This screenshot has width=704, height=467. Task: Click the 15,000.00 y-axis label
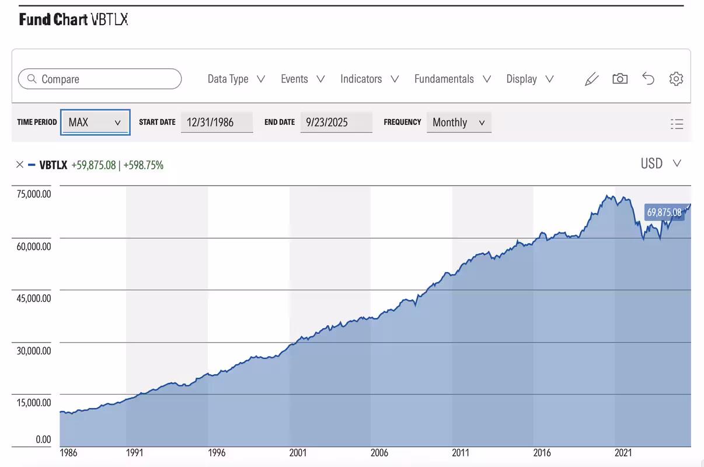tap(34, 403)
